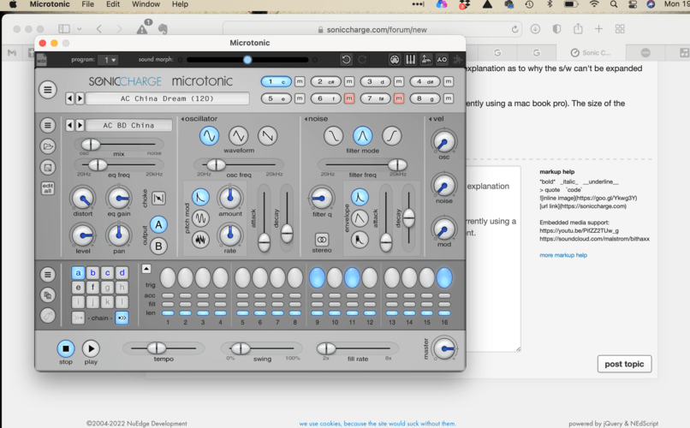Open the main Microtonic hamburger menu

(48, 90)
